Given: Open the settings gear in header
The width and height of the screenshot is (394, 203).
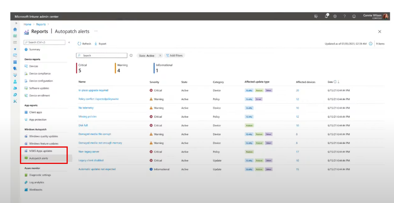Looking at the screenshot, I should point(335,16).
